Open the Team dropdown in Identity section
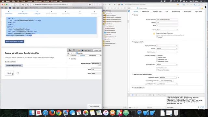The image size is (208, 117). click(x=167, y=30)
